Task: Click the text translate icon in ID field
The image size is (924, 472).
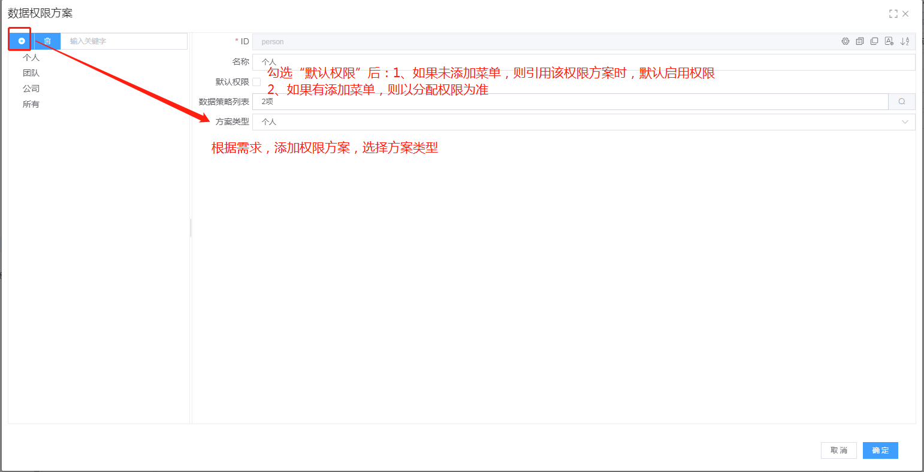Action: 889,41
